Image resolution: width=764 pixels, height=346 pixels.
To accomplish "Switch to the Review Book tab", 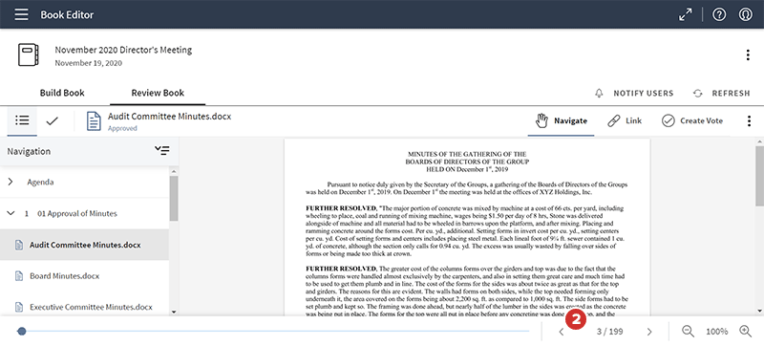I will (158, 93).
